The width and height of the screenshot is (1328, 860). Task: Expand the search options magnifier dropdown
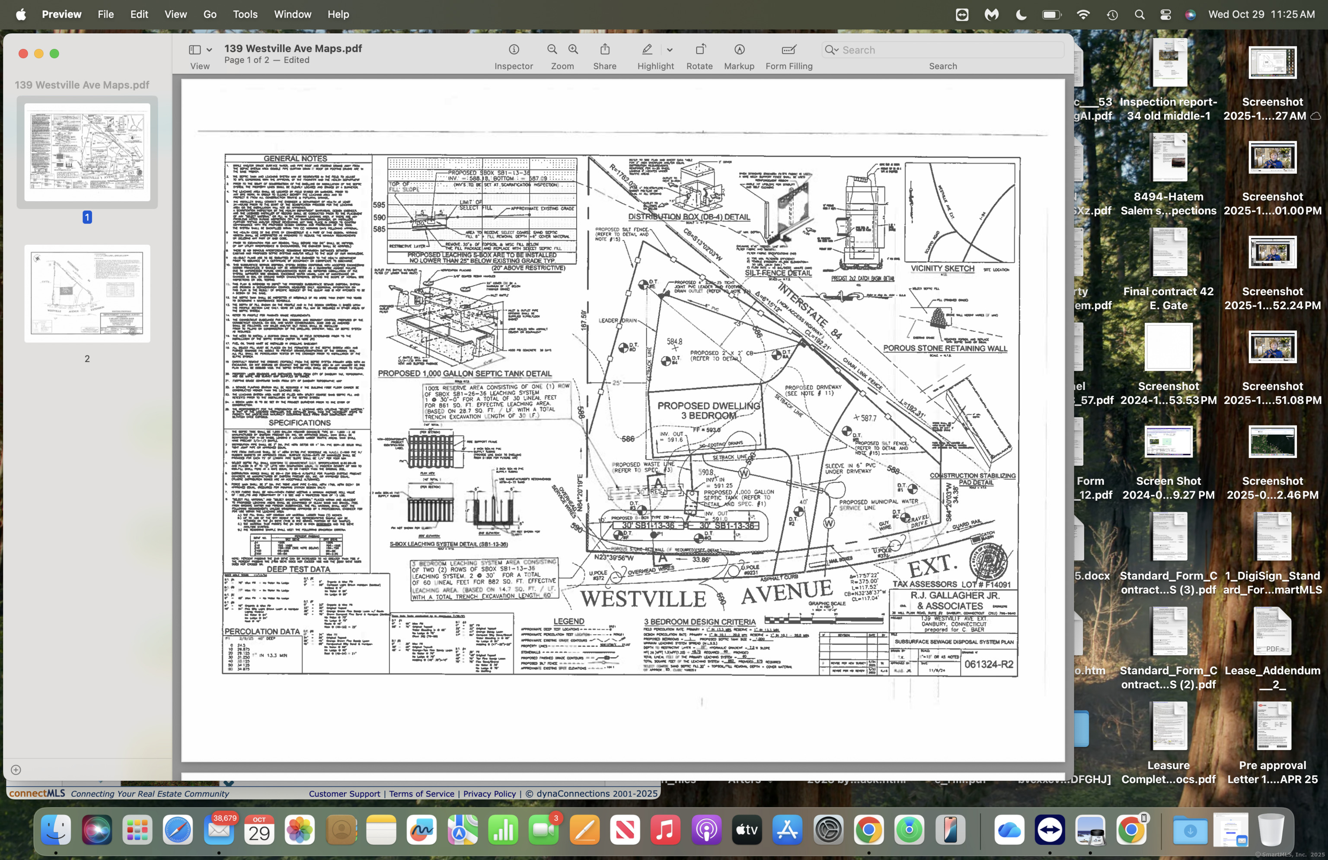[x=831, y=50]
